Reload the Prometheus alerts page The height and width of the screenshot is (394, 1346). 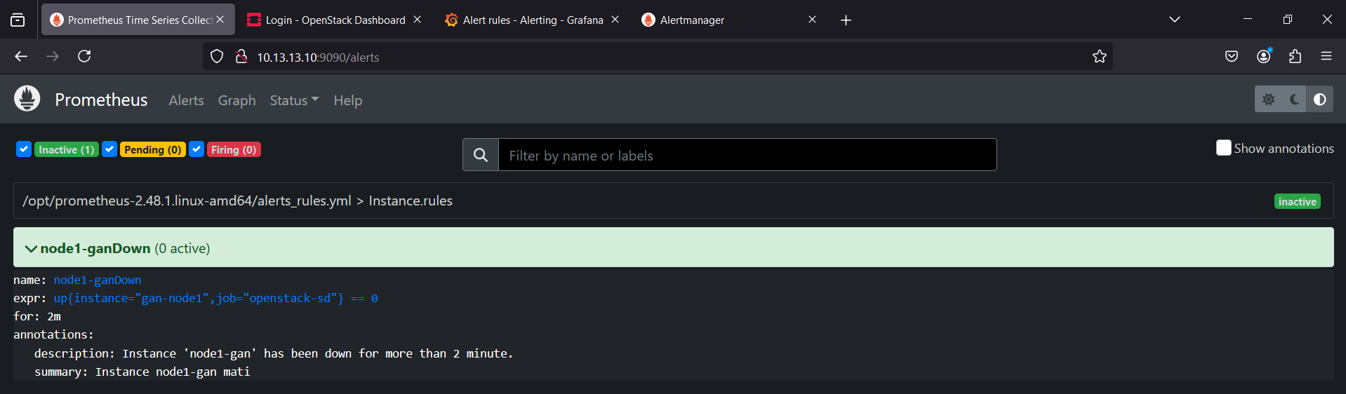84,57
